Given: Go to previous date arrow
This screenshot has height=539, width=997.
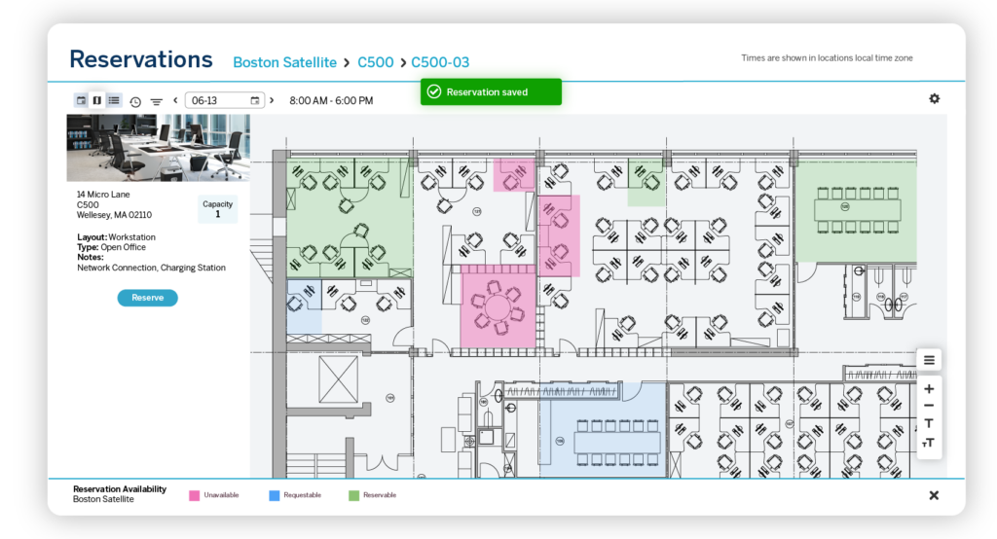Looking at the screenshot, I should (x=175, y=100).
